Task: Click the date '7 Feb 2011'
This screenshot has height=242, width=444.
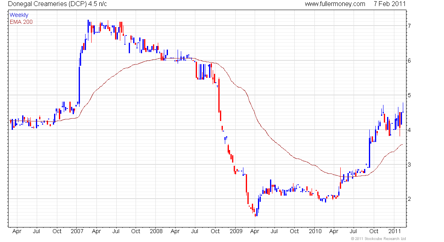Action: point(390,4)
